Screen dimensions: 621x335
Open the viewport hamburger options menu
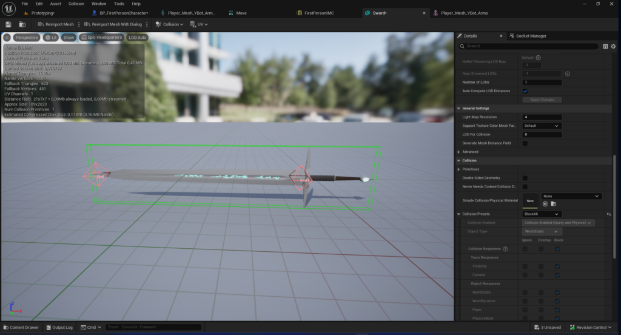7,37
